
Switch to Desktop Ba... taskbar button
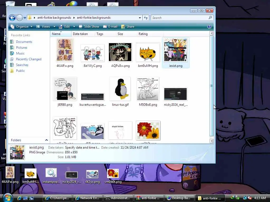pos(179,198)
